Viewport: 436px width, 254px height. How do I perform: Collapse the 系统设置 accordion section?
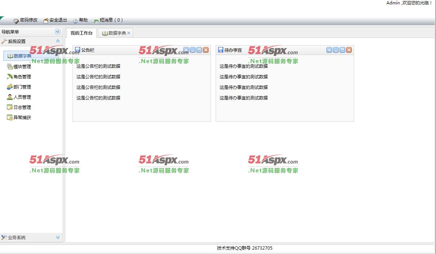point(58,41)
